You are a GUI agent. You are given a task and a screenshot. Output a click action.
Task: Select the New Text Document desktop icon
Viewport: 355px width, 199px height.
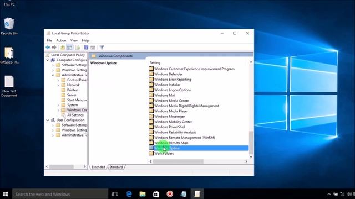coord(9,86)
